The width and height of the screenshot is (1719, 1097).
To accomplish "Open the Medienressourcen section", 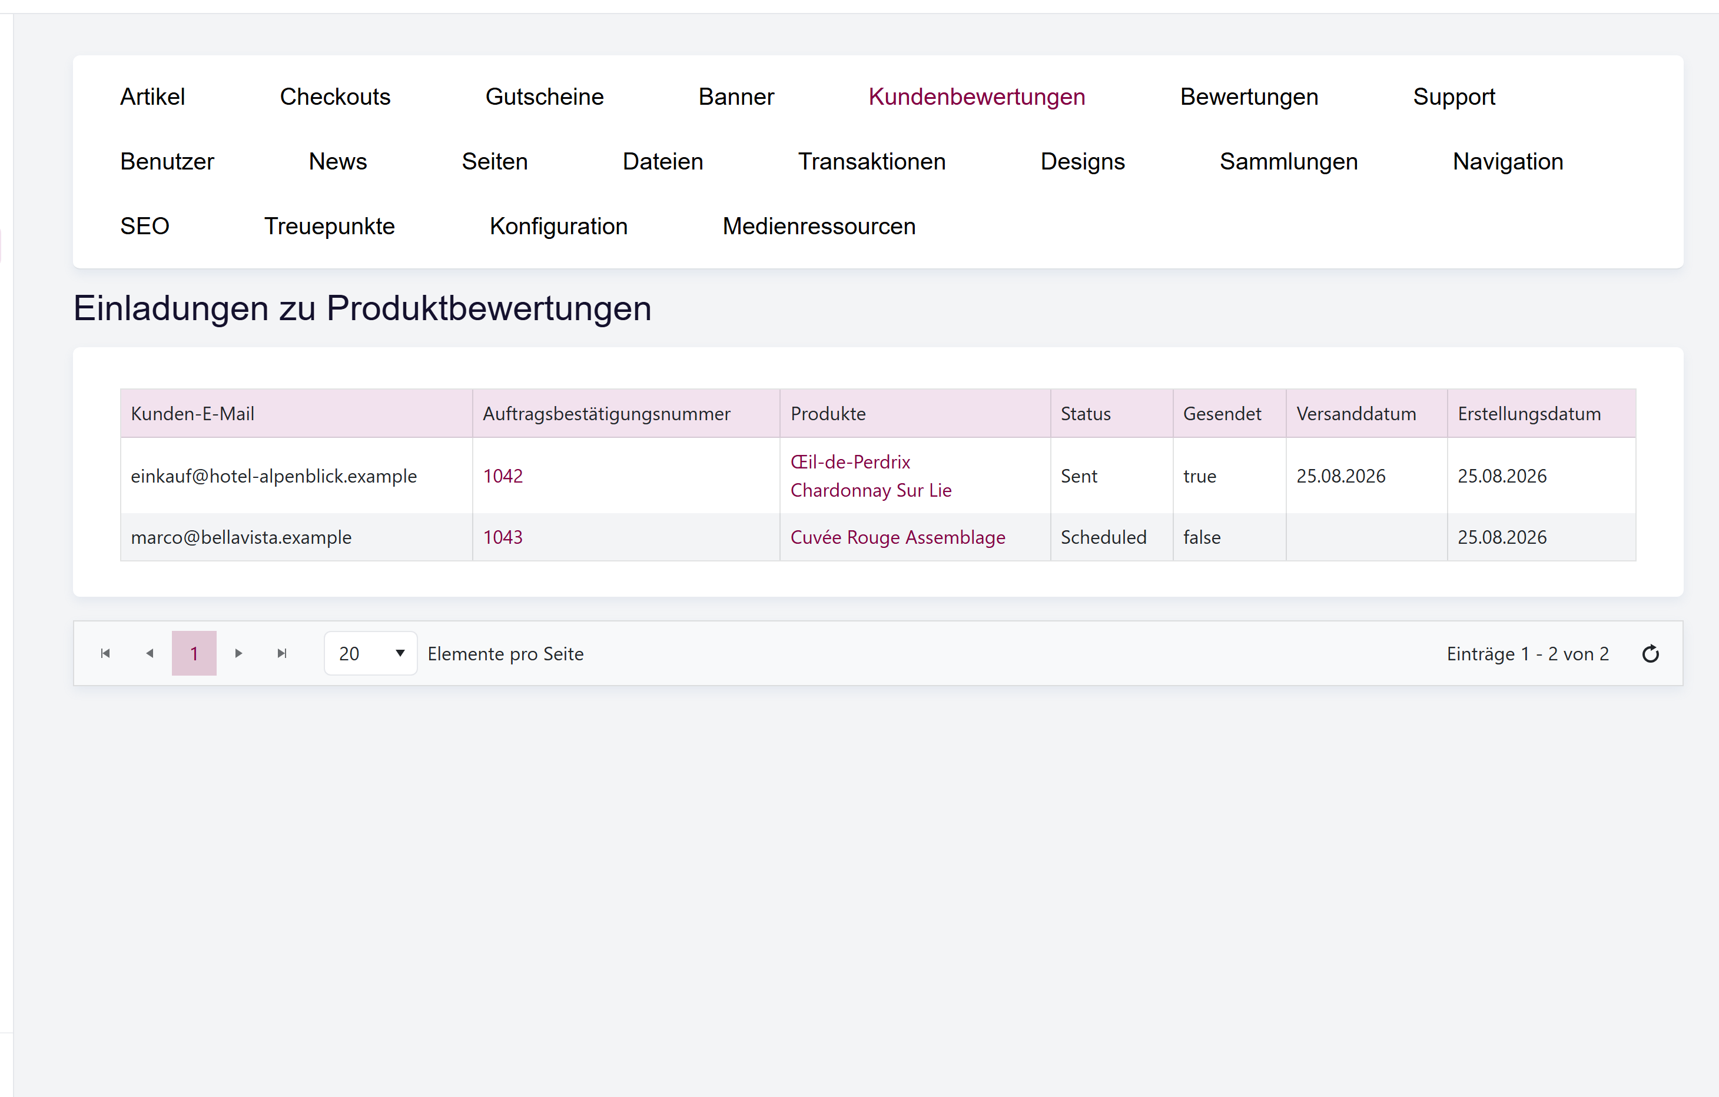I will [x=819, y=226].
